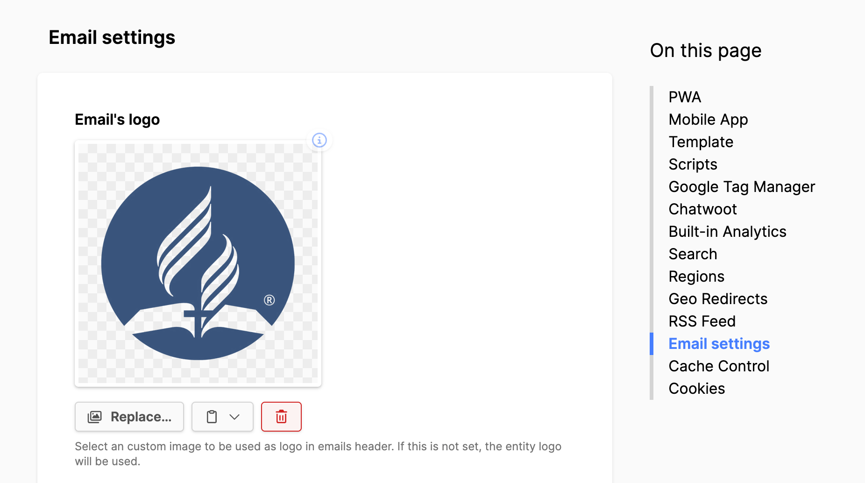Open the Template section link
Screen dimensions: 865x483
coord(701,142)
